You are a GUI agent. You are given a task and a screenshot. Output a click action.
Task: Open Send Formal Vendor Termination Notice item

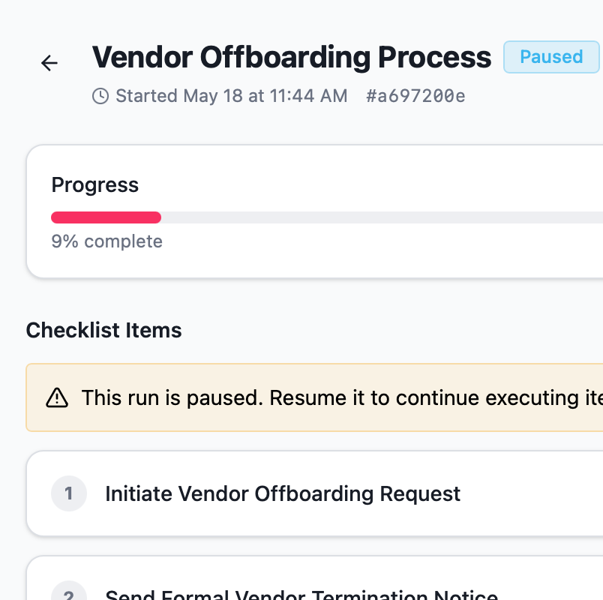click(314, 578)
